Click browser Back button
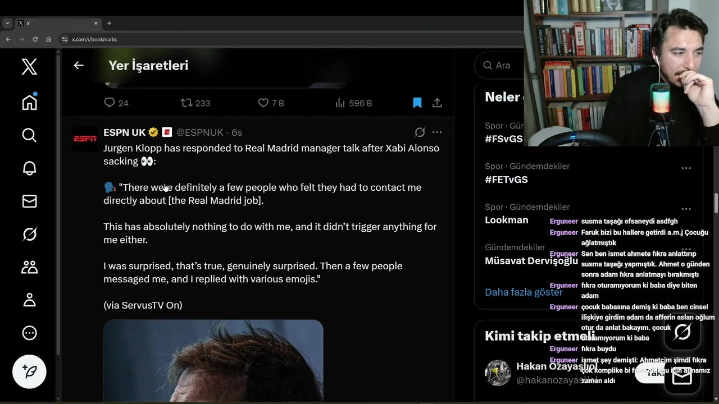Viewport: 719px width, 404px height. 8,39
